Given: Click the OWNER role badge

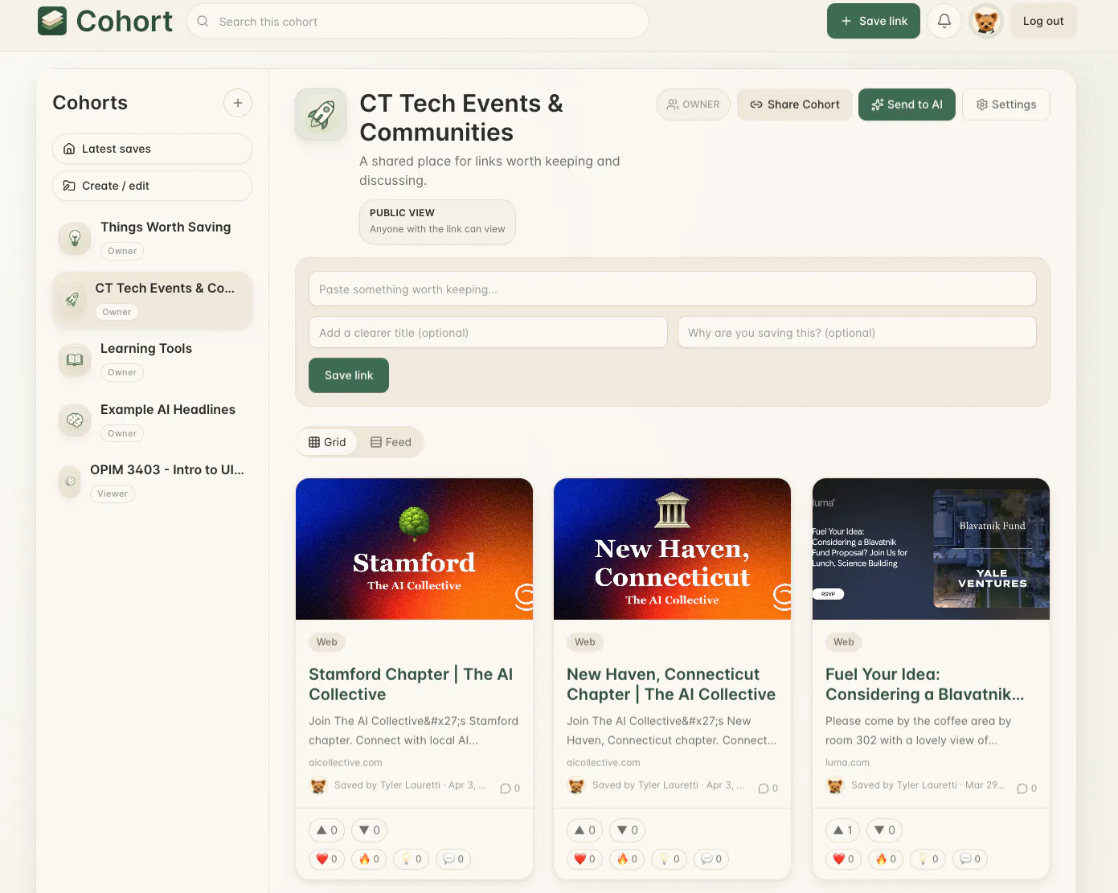Looking at the screenshot, I should click(693, 104).
